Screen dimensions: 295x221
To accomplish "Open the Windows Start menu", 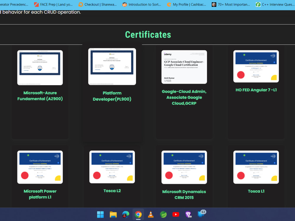I will [x=100, y=215].
